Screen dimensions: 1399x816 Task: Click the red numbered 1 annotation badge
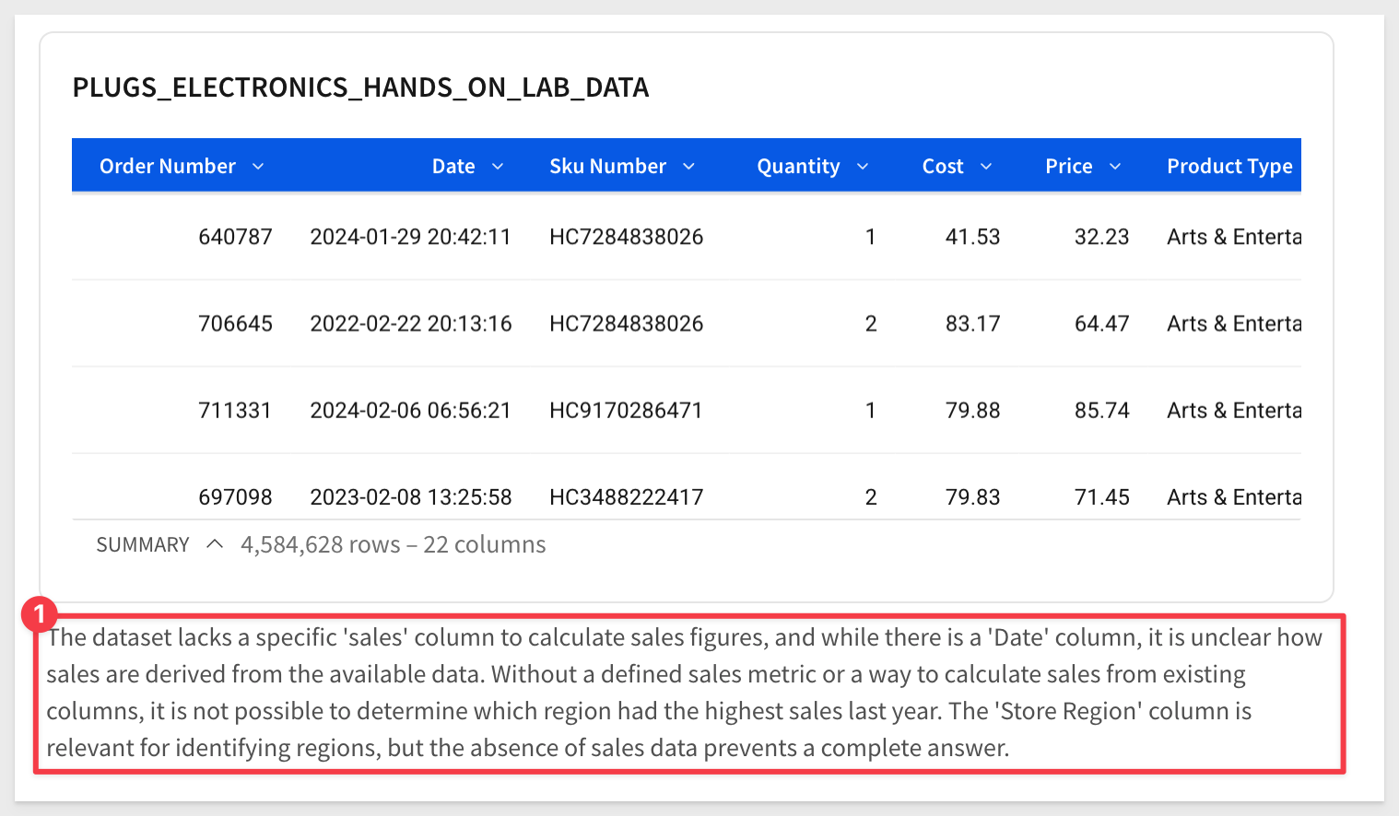39,614
